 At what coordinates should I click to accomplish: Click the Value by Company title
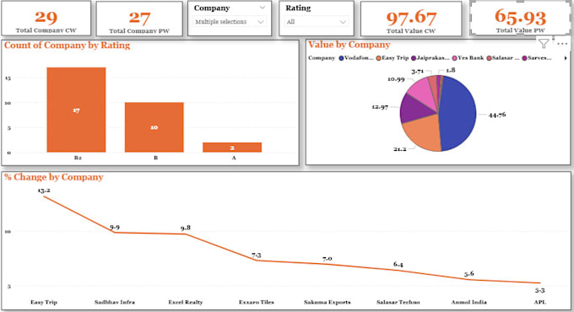(x=349, y=45)
